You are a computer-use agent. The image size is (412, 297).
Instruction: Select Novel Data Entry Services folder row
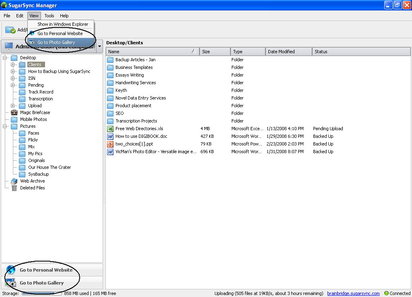[x=258, y=98]
